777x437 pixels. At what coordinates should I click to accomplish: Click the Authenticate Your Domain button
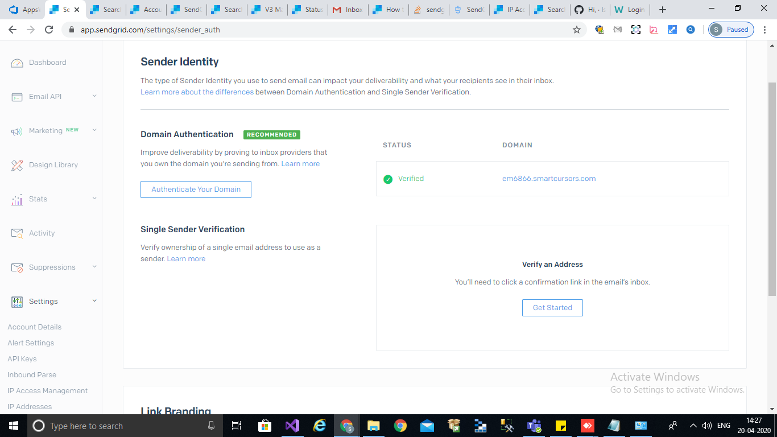coord(196,189)
